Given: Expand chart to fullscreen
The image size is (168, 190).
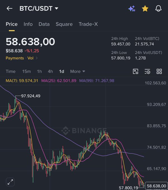Looking at the screenshot, I should [x=10, y=182].
